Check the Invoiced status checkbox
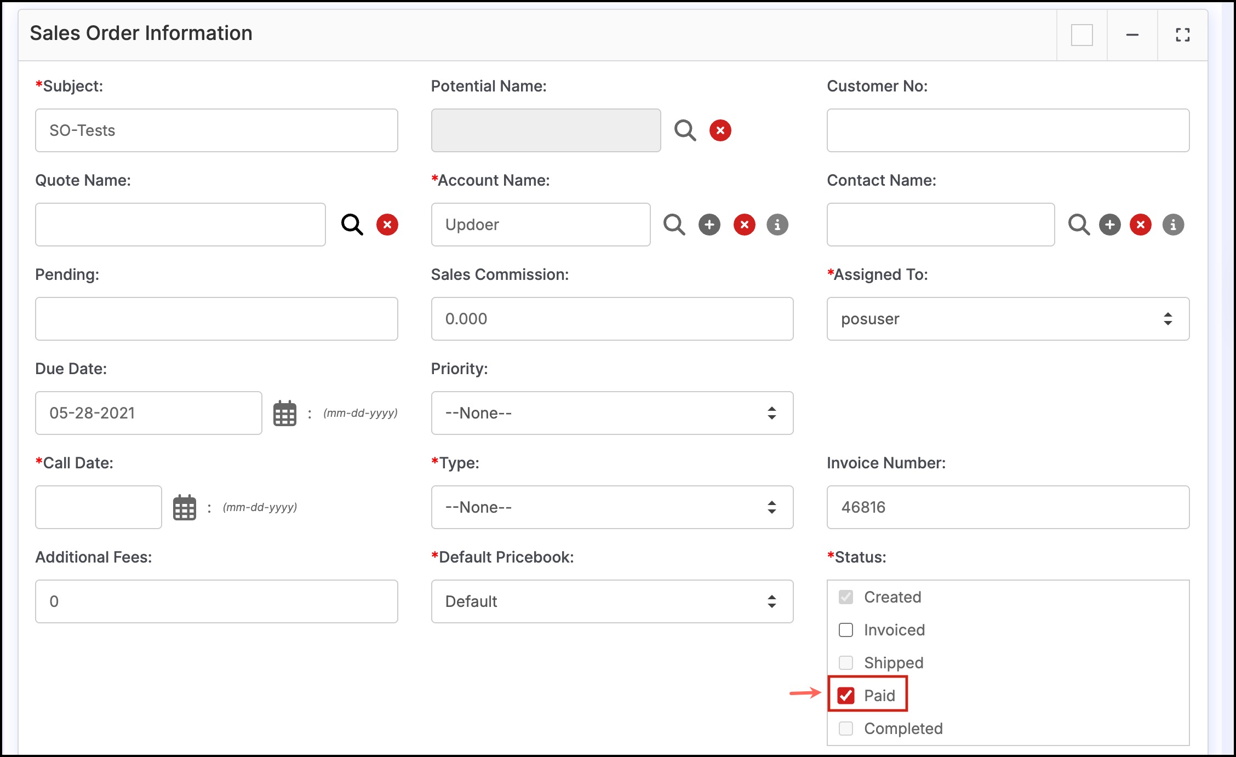This screenshot has height=757, width=1236. [x=846, y=630]
